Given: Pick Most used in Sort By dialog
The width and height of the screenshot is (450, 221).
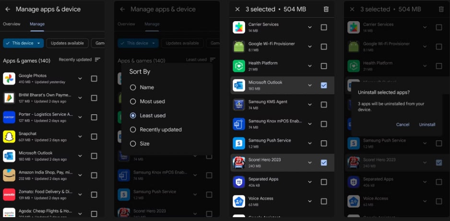Looking at the screenshot, I should click(133, 101).
